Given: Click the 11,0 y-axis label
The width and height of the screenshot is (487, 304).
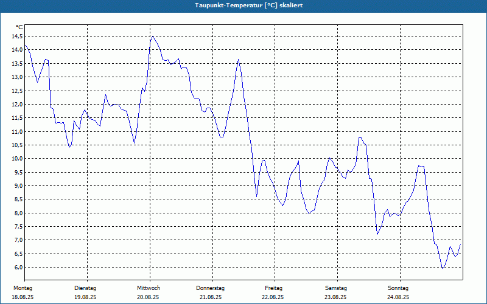Looking at the screenshot, I should coord(18,131).
